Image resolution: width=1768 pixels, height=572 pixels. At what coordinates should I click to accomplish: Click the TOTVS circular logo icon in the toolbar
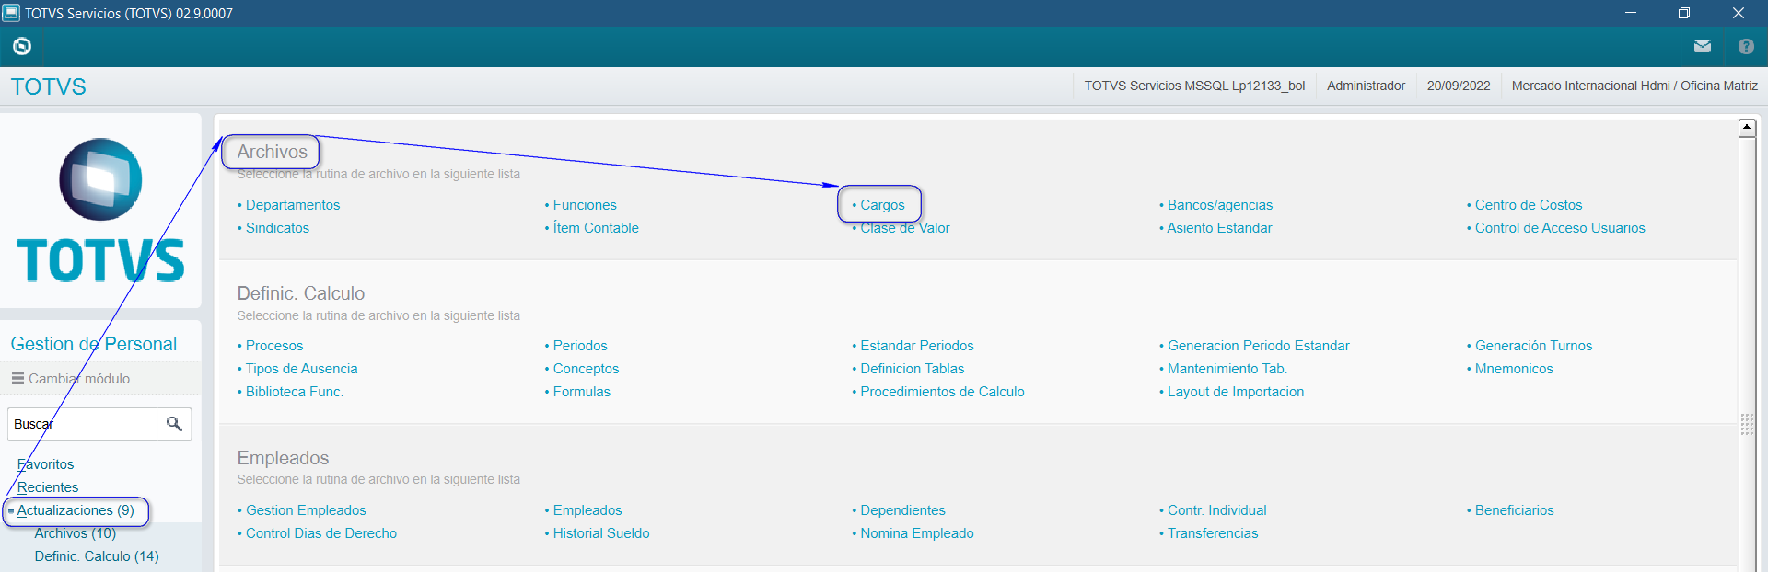[x=22, y=46]
